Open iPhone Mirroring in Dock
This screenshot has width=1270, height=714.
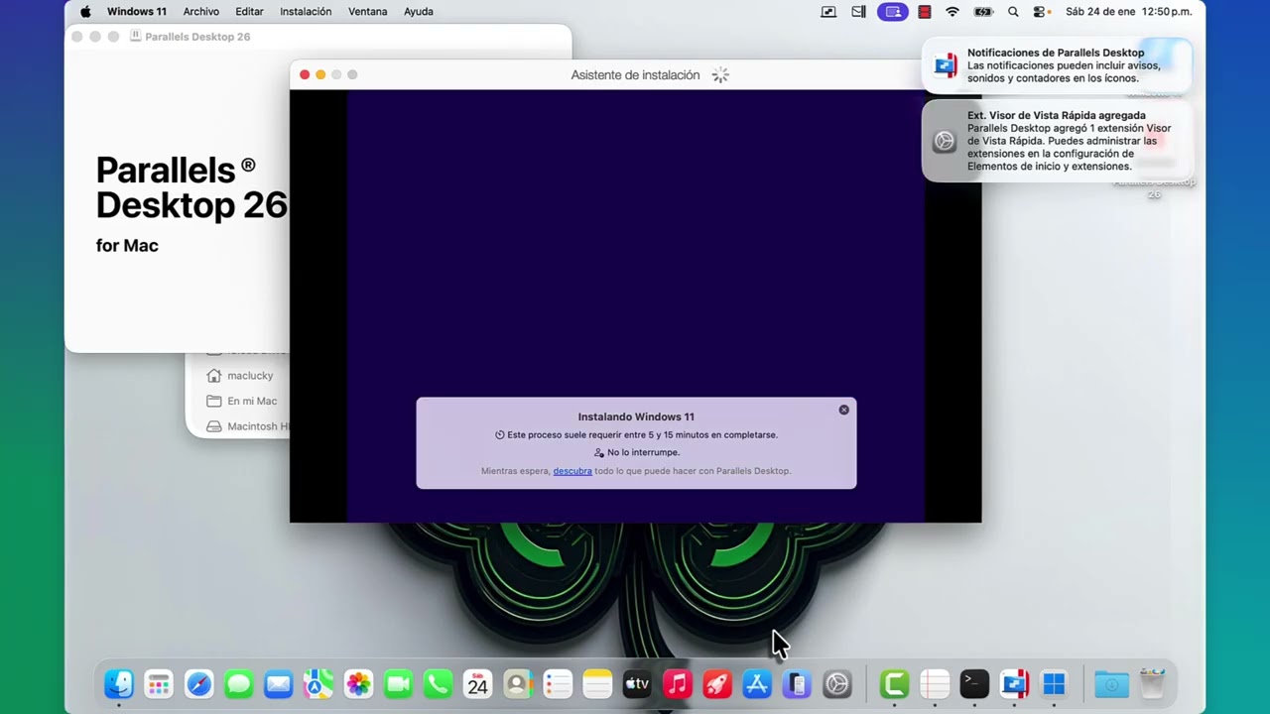(x=797, y=684)
